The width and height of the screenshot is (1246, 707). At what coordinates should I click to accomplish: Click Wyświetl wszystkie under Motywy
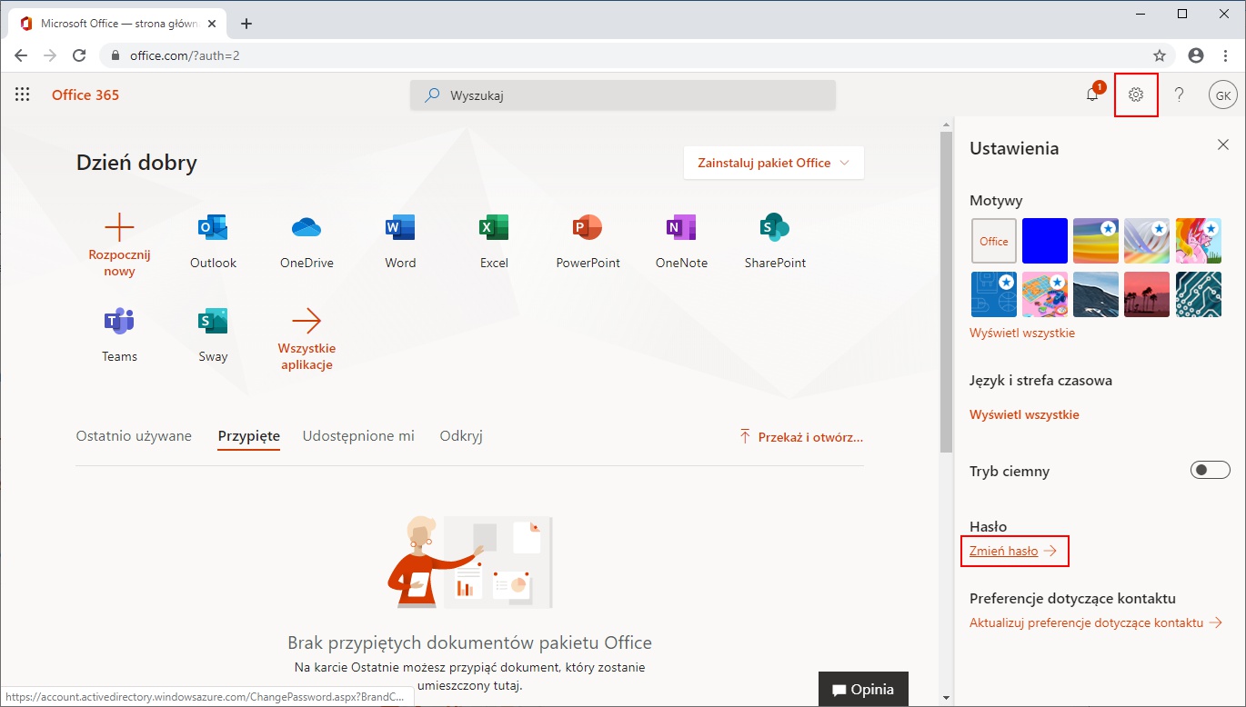(1022, 333)
